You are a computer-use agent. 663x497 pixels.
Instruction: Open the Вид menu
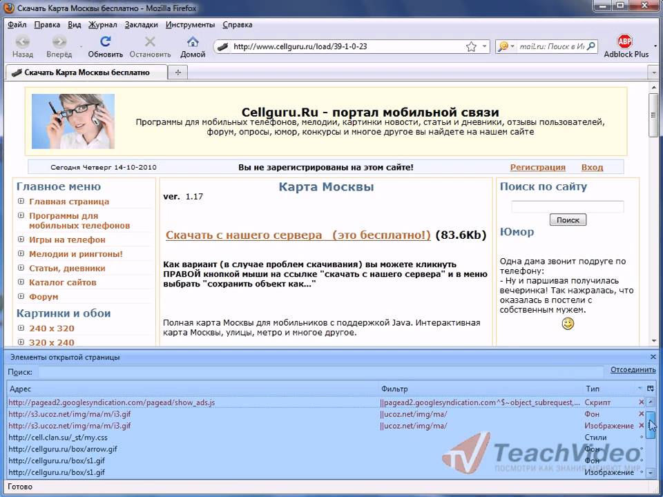(74, 25)
